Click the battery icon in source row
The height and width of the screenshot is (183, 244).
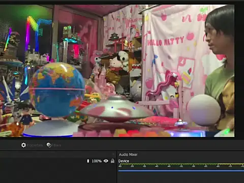tap(88, 161)
